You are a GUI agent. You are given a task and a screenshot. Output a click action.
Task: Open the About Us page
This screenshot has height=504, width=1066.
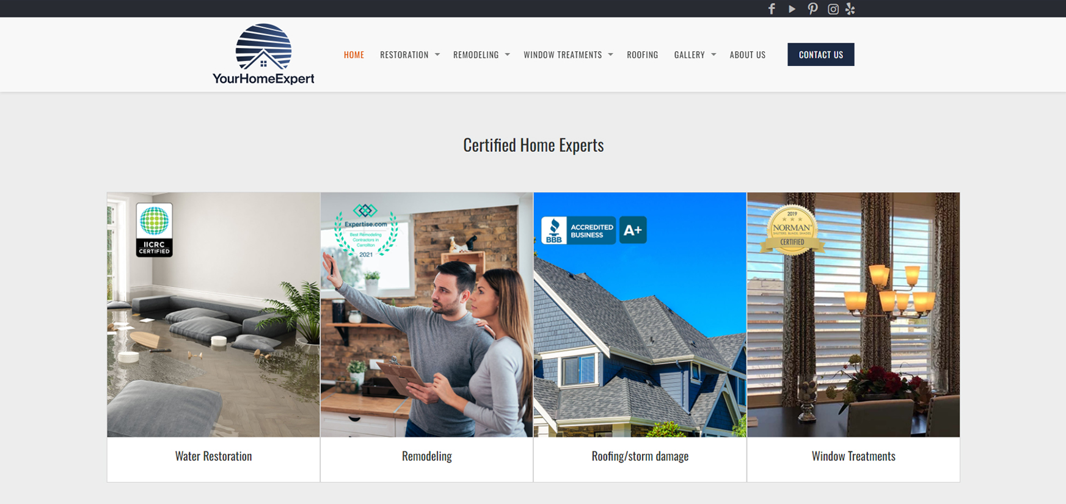tap(747, 55)
